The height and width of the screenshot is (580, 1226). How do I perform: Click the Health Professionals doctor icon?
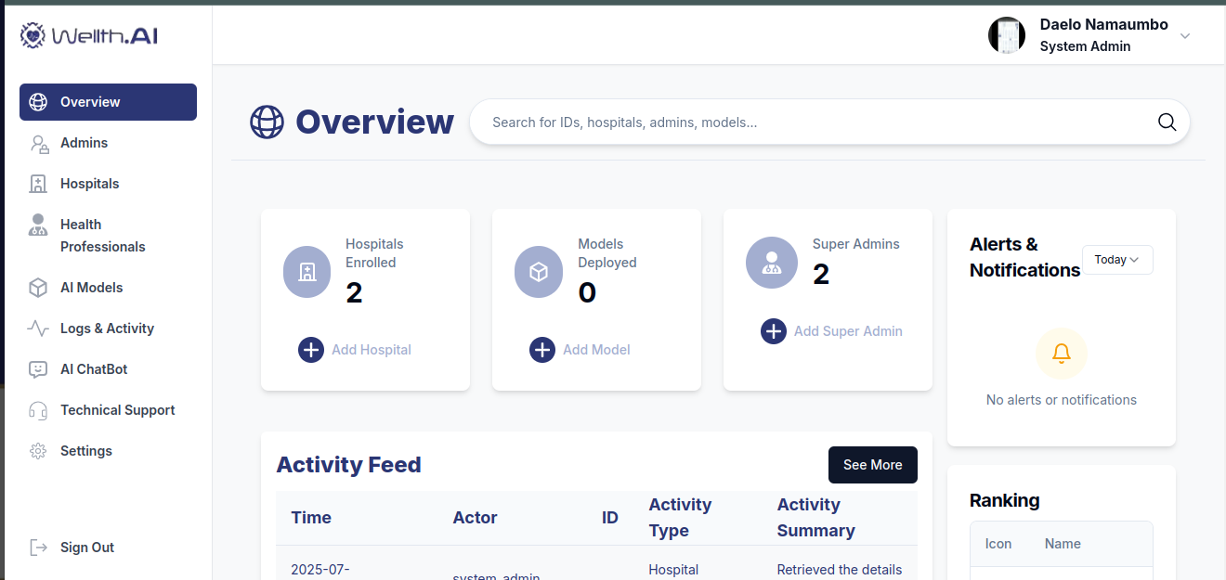pos(38,225)
